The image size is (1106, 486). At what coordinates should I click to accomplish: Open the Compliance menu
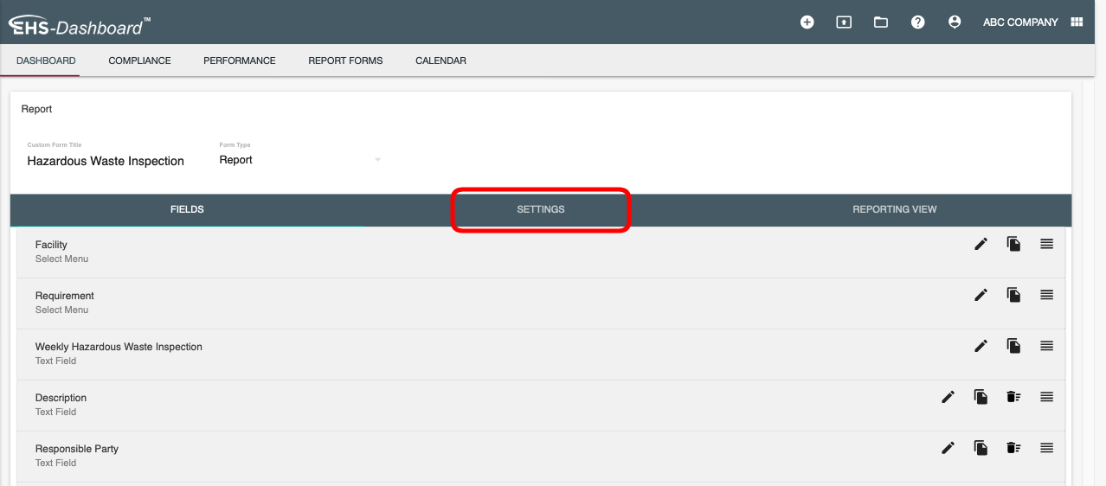coord(139,61)
